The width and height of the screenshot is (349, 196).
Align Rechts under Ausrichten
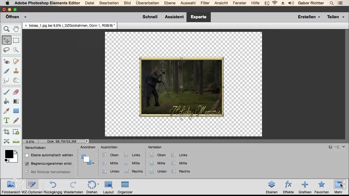coord(133,171)
